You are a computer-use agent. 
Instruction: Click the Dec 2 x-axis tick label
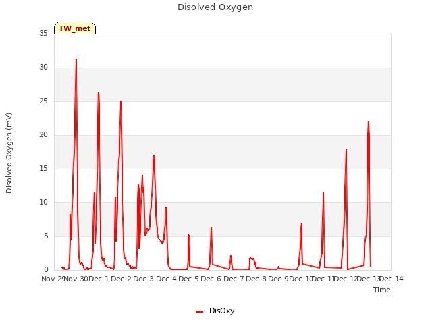pyautogui.click(x=122, y=279)
